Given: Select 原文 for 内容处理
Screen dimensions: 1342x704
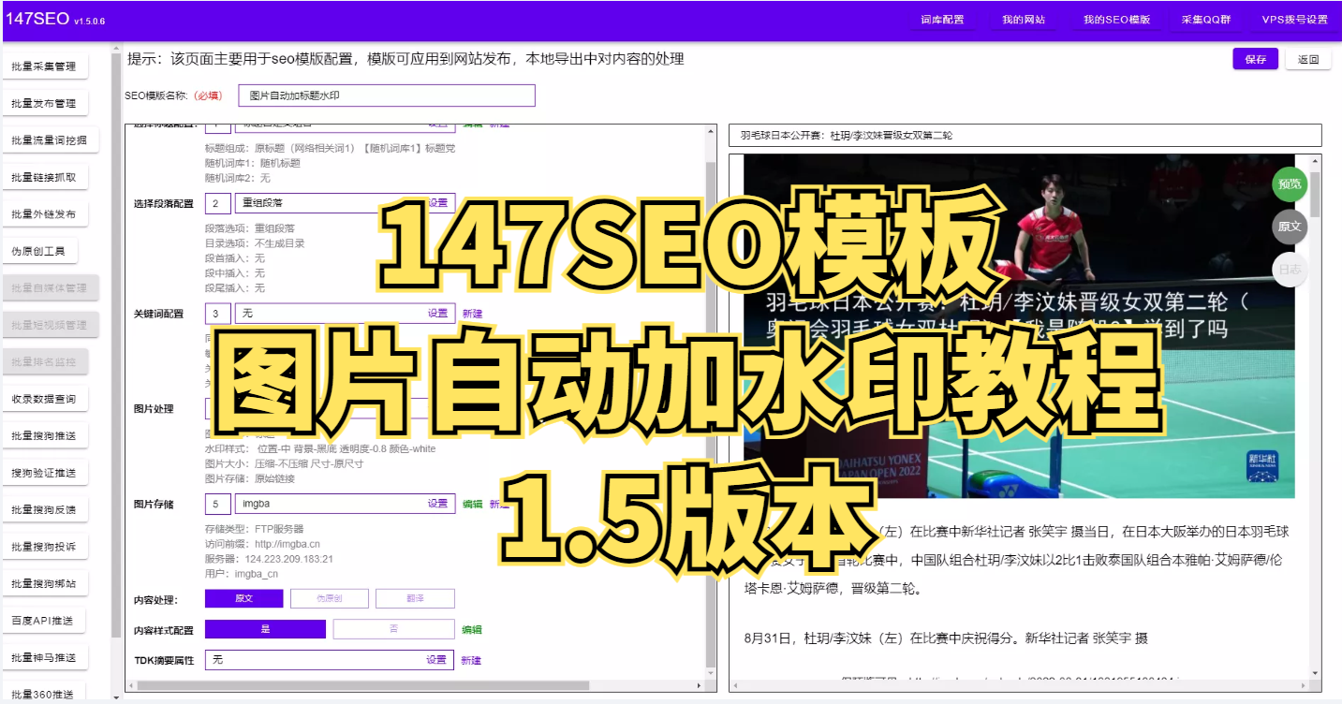Looking at the screenshot, I should 244,598.
